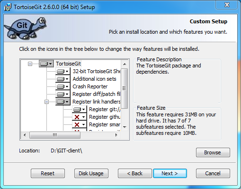This screenshot has height=189, width=241.
Task: Select the Additional icon sets feature
Action: click(94, 79)
